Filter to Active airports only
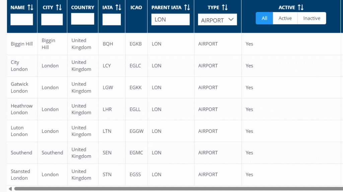 (285, 18)
